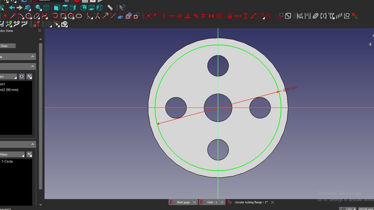Select the Create polyline tool
The image size is (374, 210).
tap(55, 16)
